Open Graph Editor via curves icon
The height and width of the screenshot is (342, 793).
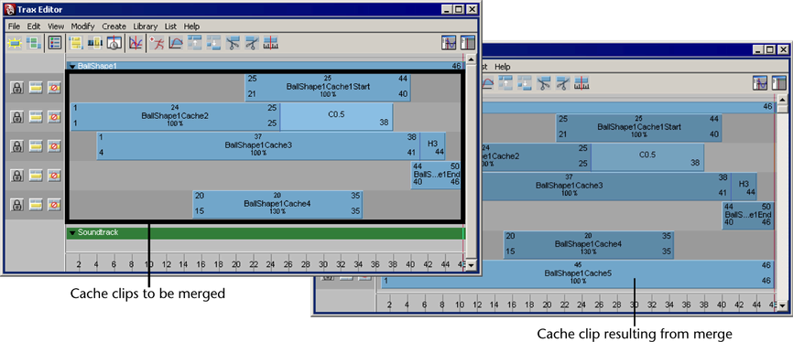136,44
